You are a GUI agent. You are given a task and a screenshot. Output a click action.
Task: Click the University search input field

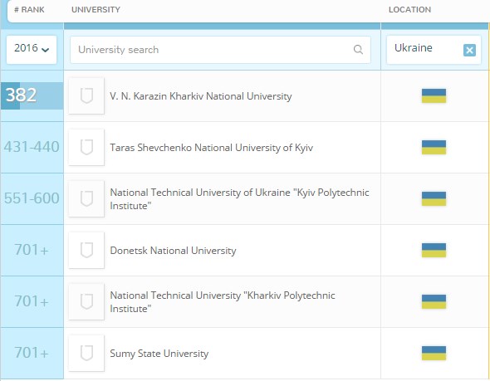coord(220,50)
